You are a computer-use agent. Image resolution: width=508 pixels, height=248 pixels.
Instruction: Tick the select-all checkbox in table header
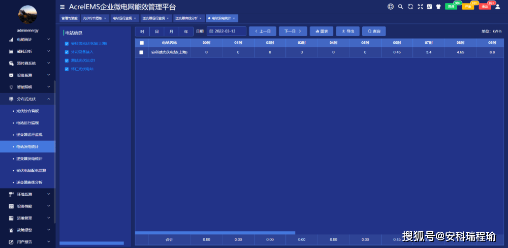pyautogui.click(x=142, y=43)
